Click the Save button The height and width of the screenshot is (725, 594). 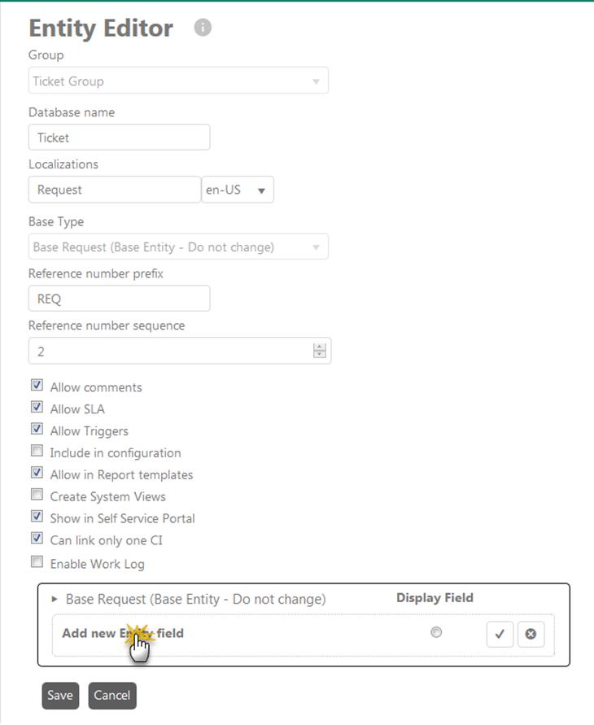click(x=59, y=695)
